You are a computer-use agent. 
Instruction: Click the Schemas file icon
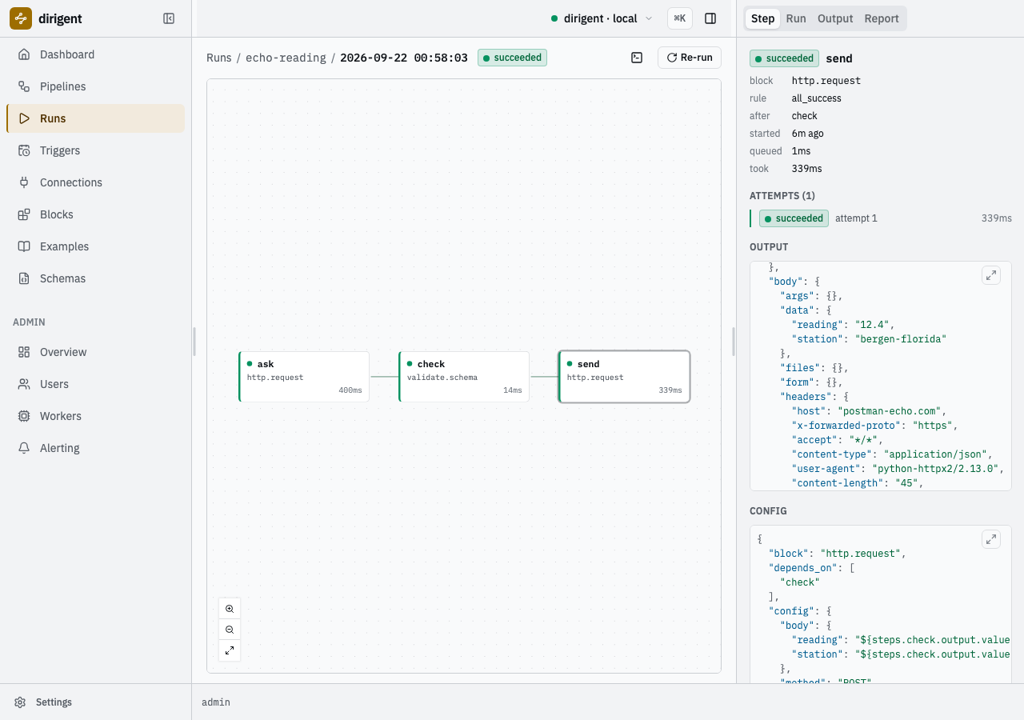24,278
